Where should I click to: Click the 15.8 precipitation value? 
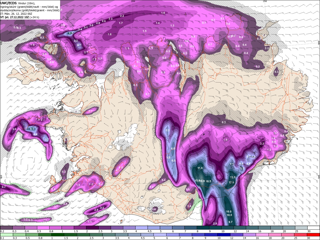click(197, 180)
